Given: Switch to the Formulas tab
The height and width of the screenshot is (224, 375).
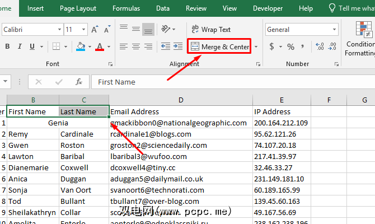Looking at the screenshot, I should [126, 8].
